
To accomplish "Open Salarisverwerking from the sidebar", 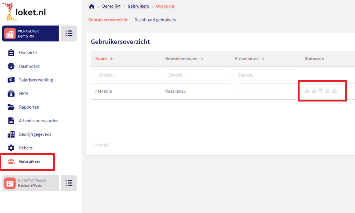I will pyautogui.click(x=36, y=80).
